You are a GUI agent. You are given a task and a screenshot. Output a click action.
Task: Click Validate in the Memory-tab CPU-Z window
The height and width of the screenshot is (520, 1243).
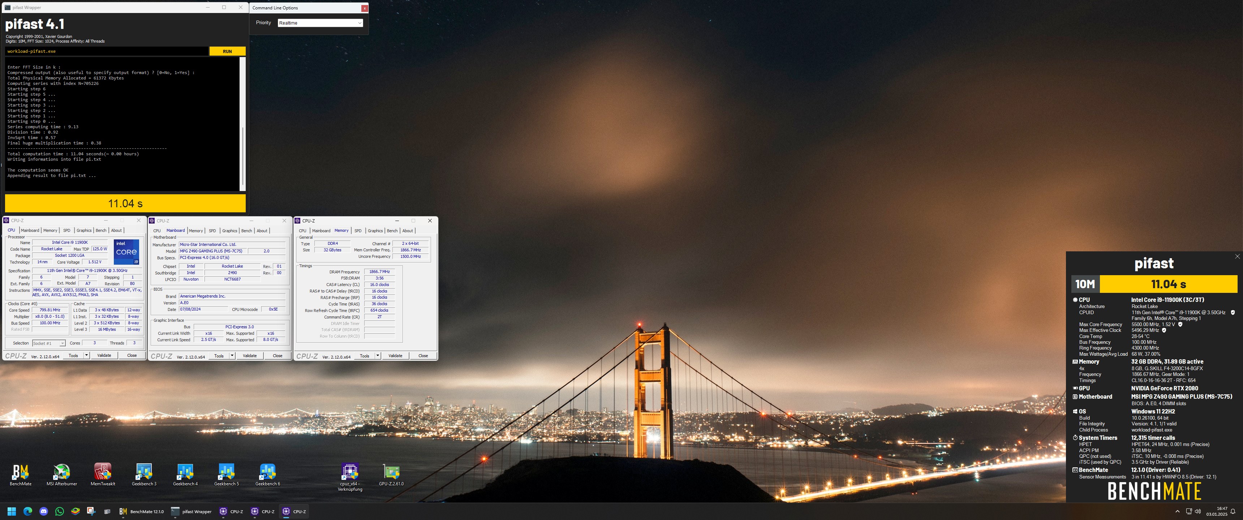coord(395,356)
